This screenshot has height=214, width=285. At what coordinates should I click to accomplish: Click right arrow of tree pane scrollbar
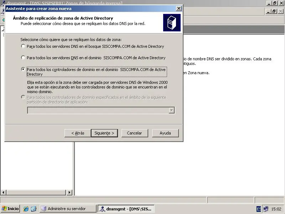coord(69,192)
